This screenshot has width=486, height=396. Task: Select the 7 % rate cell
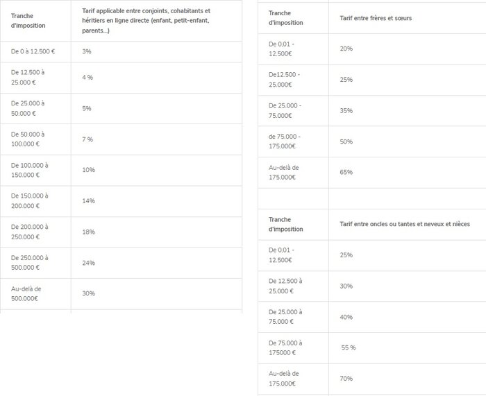[87, 139]
